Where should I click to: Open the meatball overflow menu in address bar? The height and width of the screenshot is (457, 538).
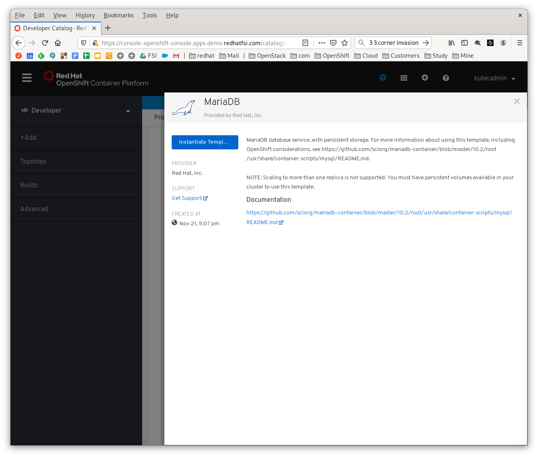pos(322,43)
